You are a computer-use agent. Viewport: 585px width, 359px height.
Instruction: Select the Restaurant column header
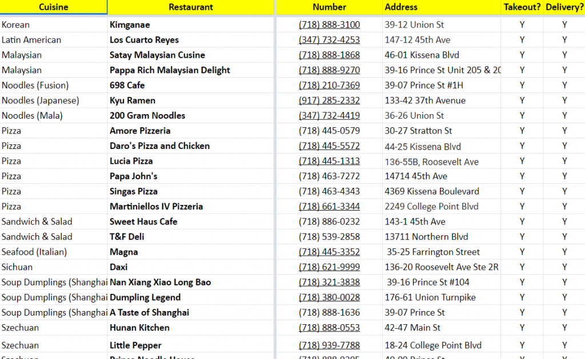[x=191, y=7]
